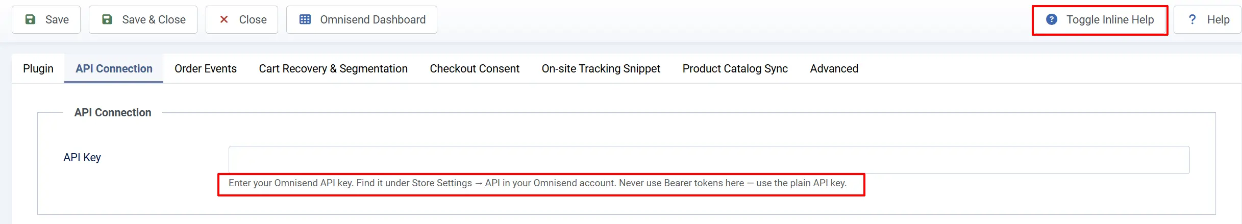Image resolution: width=1242 pixels, height=224 pixels.
Task: Click the Save & Close disk icon
Action: 107,19
